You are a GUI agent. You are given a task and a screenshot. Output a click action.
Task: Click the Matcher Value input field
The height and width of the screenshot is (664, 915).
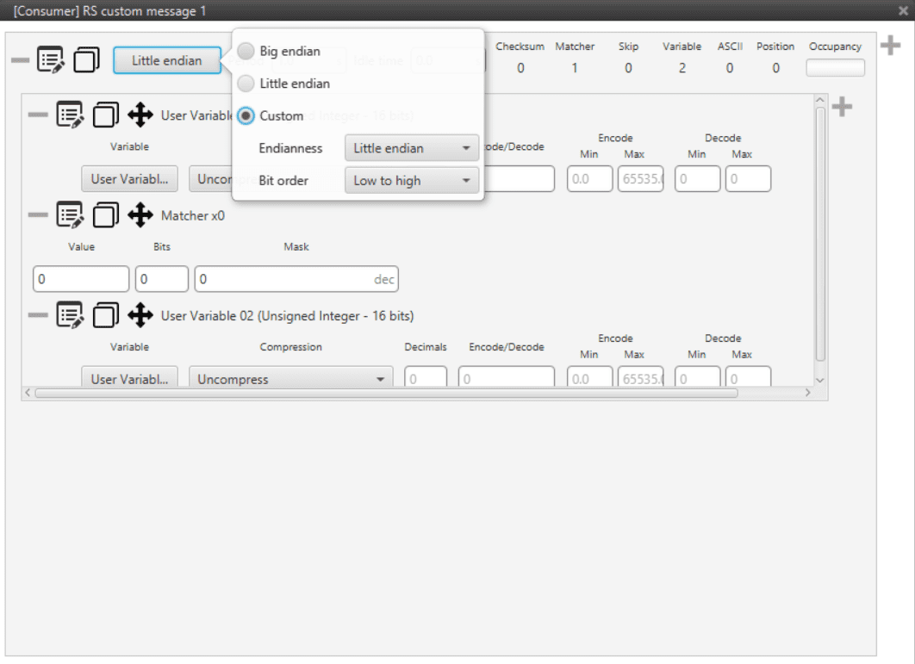(x=81, y=279)
